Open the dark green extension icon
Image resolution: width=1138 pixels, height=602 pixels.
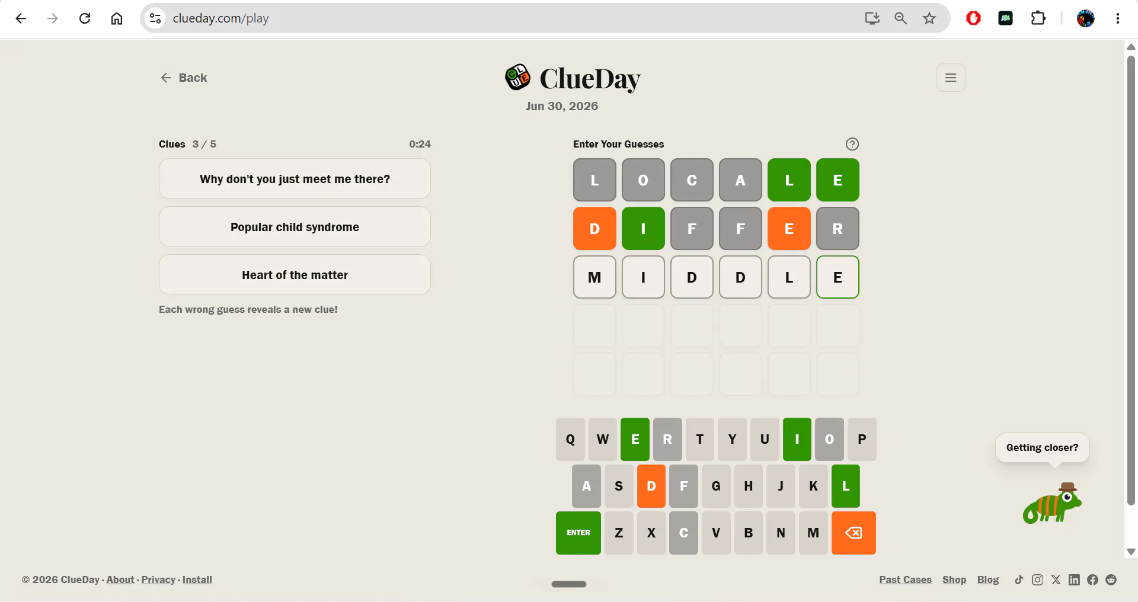pos(1005,18)
